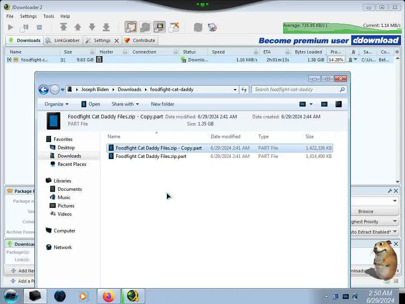Toggle the preview pane icon
Image resolution: width=405 pixels, height=304 pixels.
[324, 104]
